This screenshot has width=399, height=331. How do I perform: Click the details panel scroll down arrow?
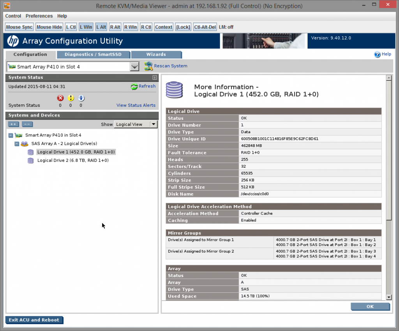(x=388, y=297)
